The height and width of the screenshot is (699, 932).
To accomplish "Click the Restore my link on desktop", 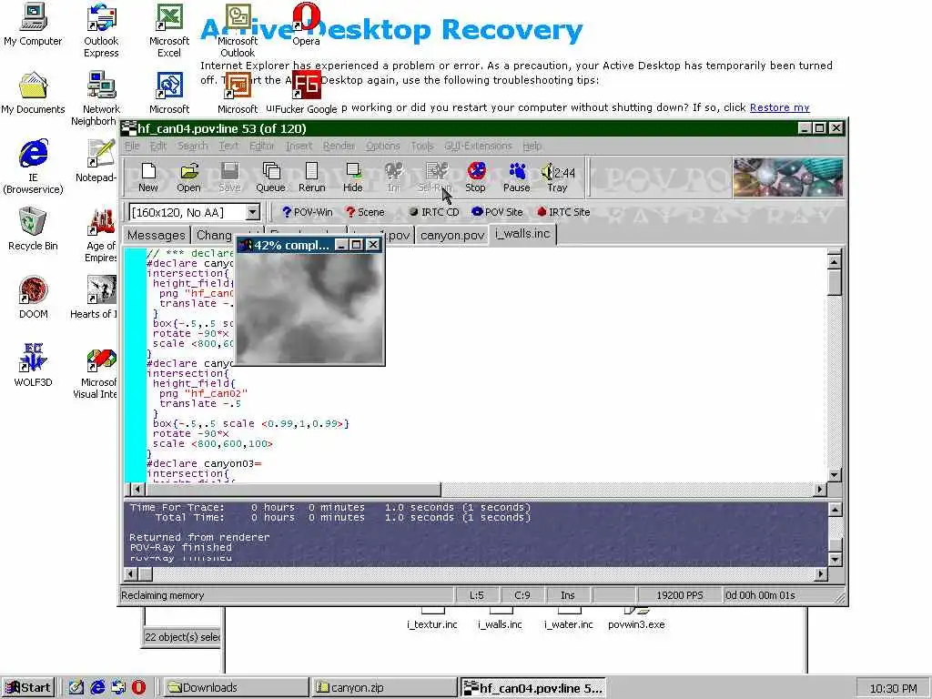I will pos(779,107).
